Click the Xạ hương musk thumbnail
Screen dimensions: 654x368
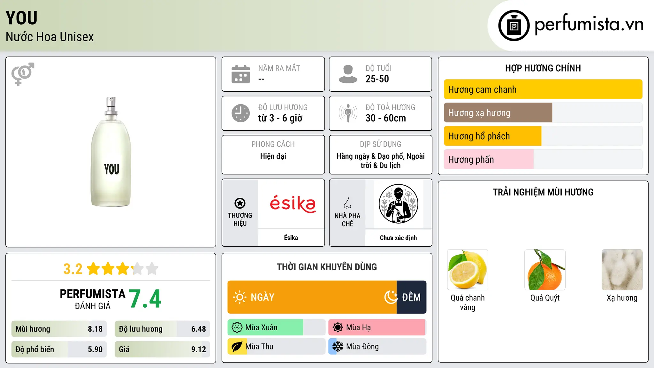click(622, 270)
